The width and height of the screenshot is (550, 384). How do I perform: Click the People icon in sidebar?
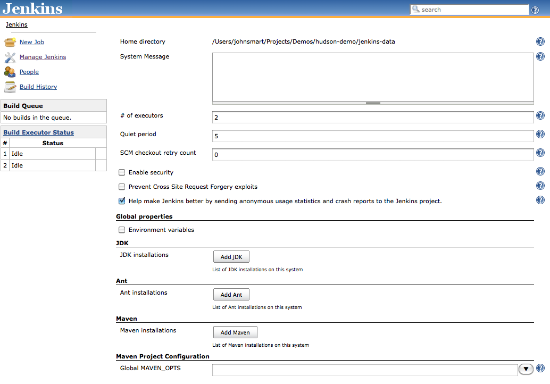pyautogui.click(x=10, y=72)
